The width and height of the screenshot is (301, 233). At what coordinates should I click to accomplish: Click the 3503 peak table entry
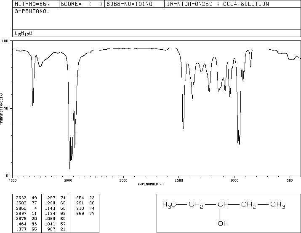pyautogui.click(x=21, y=203)
